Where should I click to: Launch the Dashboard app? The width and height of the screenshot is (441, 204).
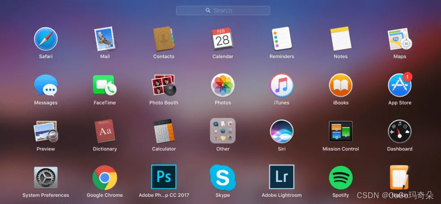(400, 132)
